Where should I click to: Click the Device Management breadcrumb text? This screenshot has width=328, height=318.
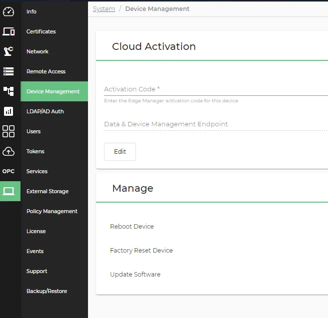pyautogui.click(x=157, y=9)
